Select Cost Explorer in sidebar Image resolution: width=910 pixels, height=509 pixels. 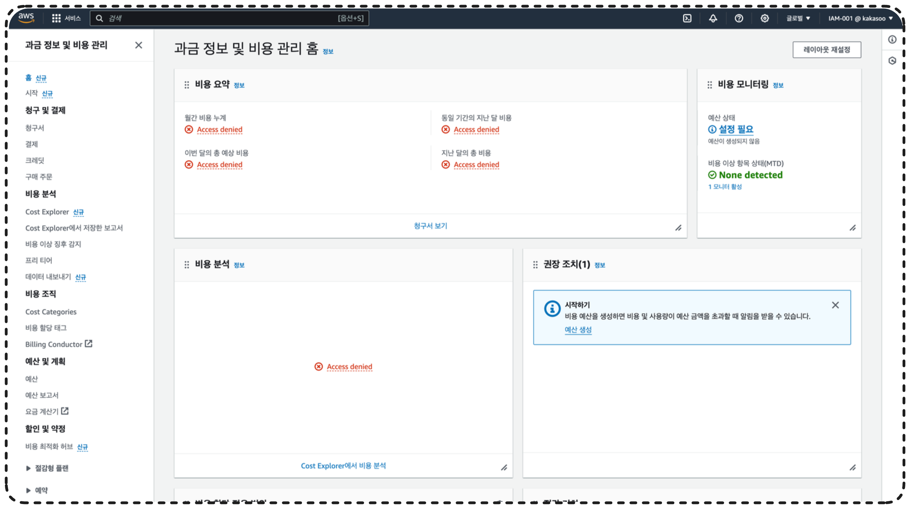pos(47,212)
